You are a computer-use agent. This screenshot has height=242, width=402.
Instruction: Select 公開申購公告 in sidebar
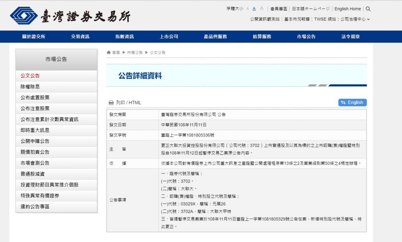tap(57, 141)
